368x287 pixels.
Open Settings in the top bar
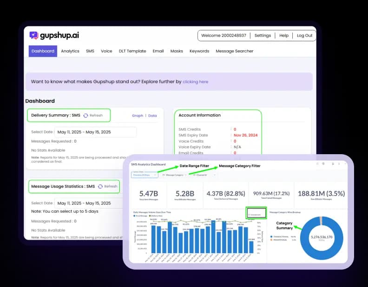(263, 36)
